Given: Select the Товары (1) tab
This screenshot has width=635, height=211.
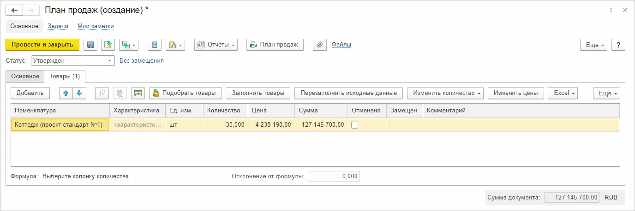Looking at the screenshot, I should 65,76.
